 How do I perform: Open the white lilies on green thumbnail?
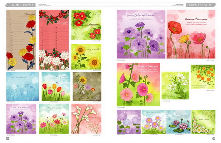pyautogui.click(x=175, y=86)
